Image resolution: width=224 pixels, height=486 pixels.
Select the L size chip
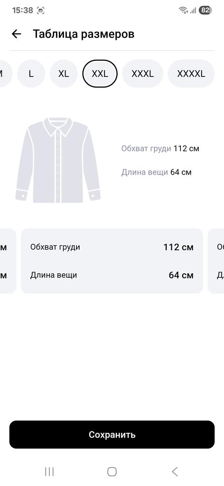point(31,74)
